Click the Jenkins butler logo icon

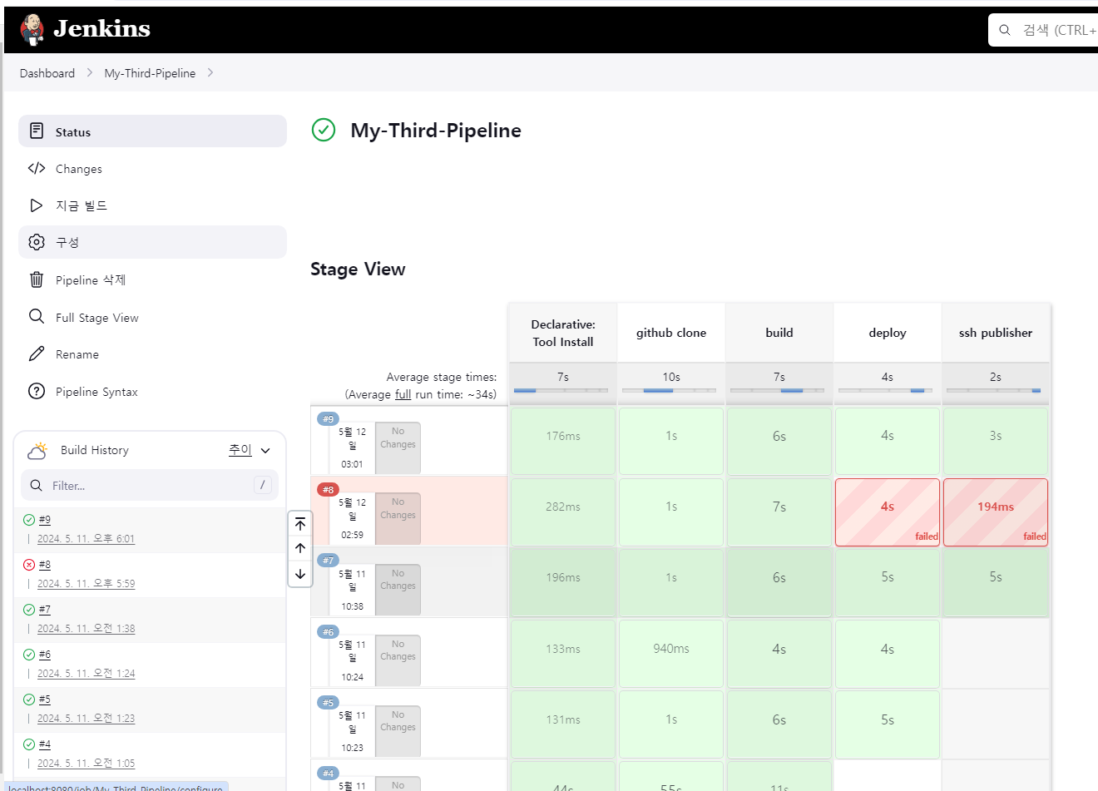[x=32, y=30]
